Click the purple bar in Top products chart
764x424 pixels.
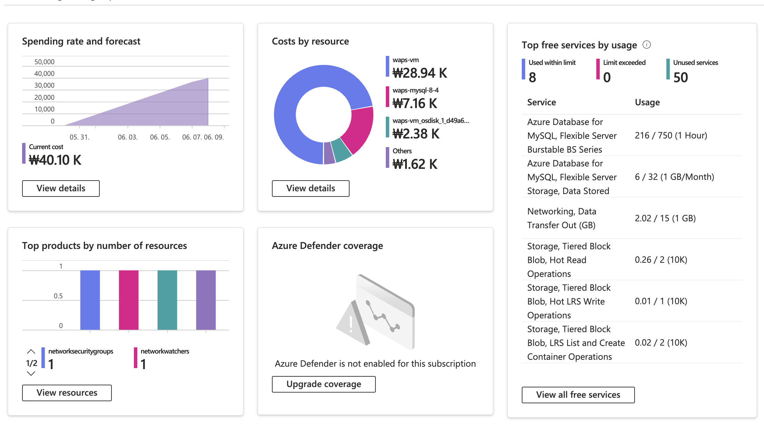206,300
